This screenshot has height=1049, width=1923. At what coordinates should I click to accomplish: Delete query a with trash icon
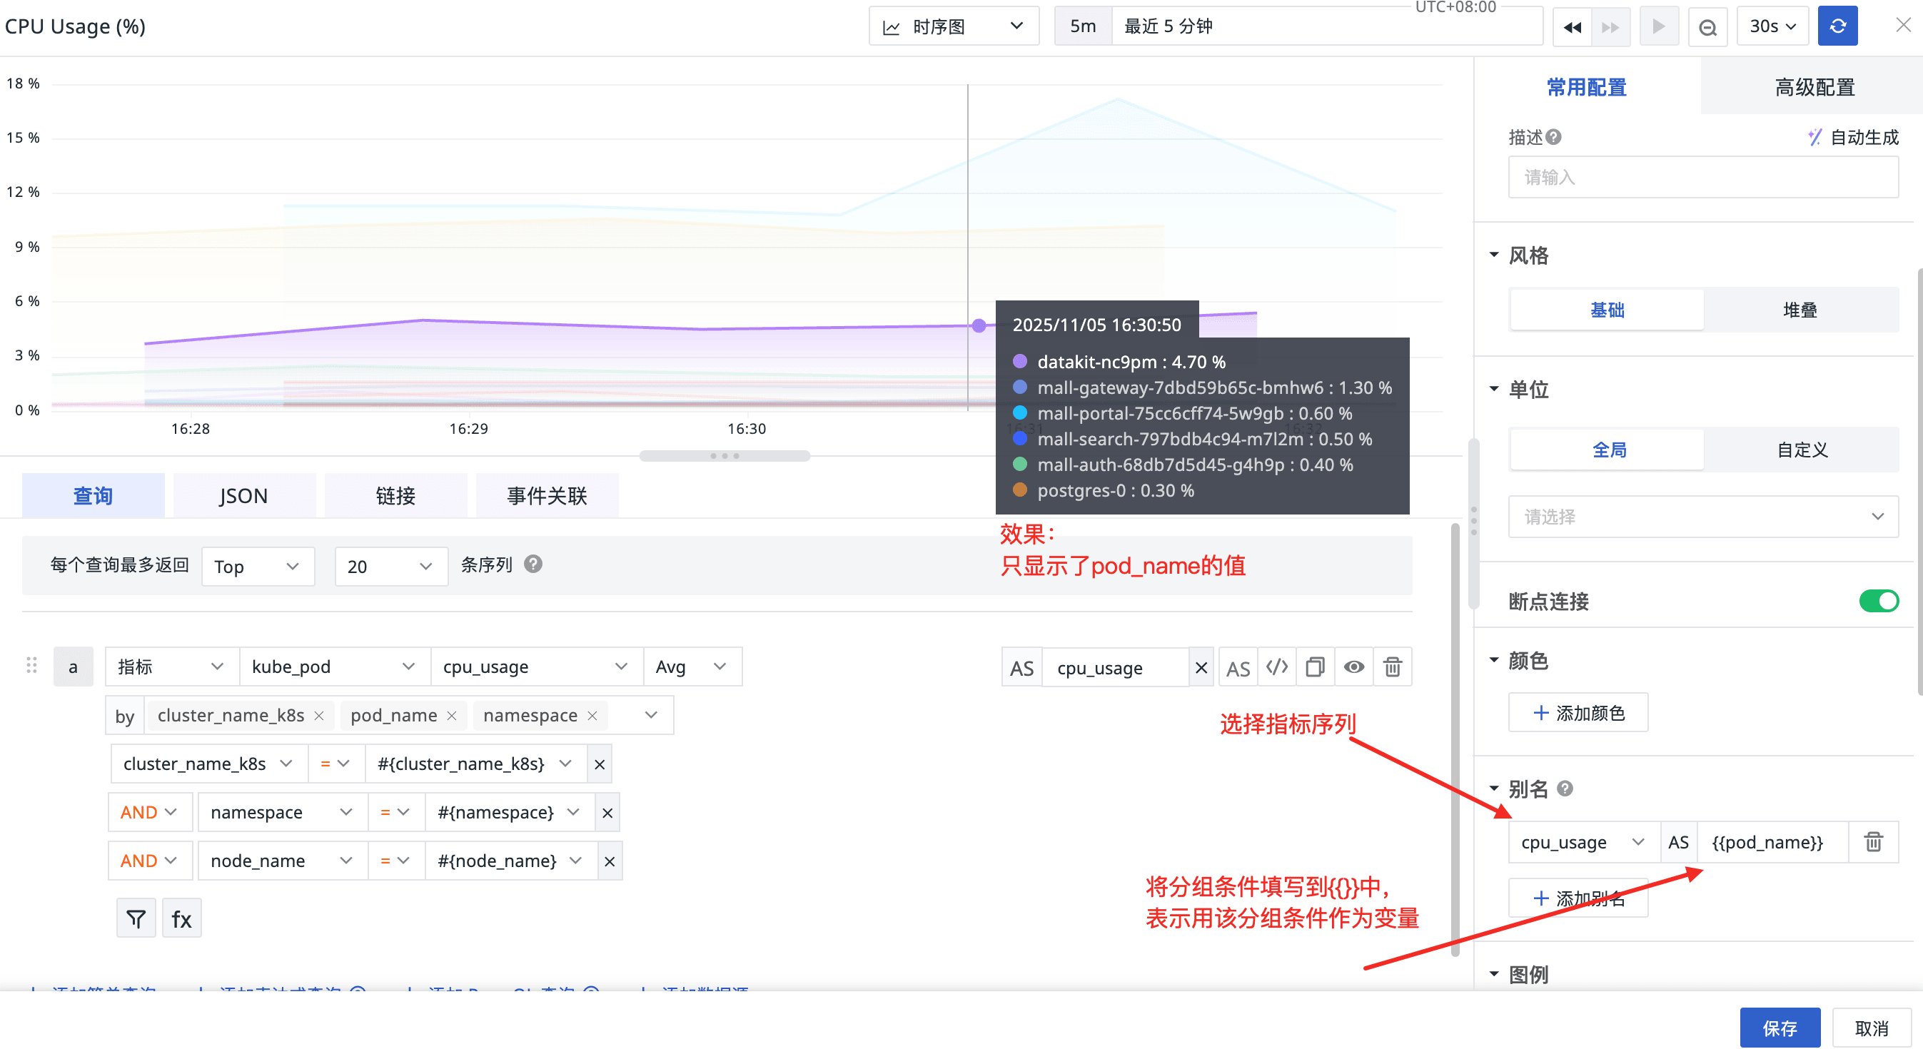click(1392, 667)
